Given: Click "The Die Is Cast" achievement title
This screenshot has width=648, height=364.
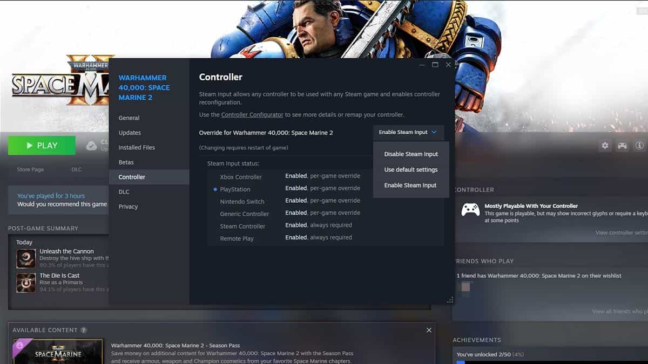Looking at the screenshot, I should pos(59,276).
